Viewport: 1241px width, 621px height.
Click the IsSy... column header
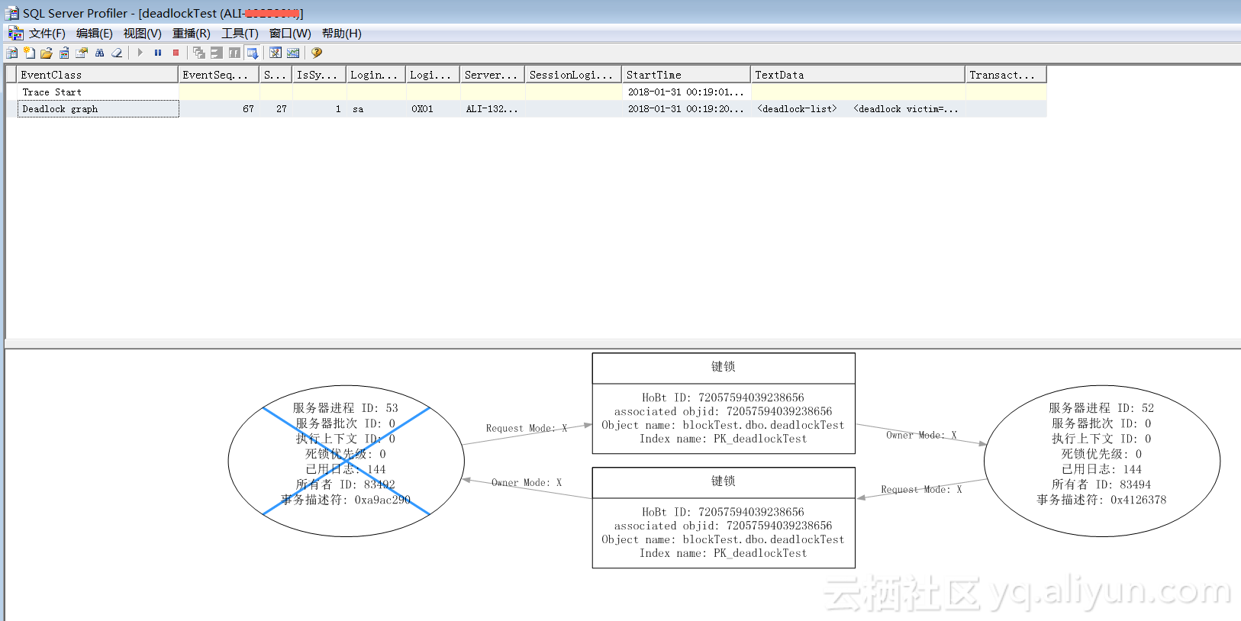pos(320,75)
